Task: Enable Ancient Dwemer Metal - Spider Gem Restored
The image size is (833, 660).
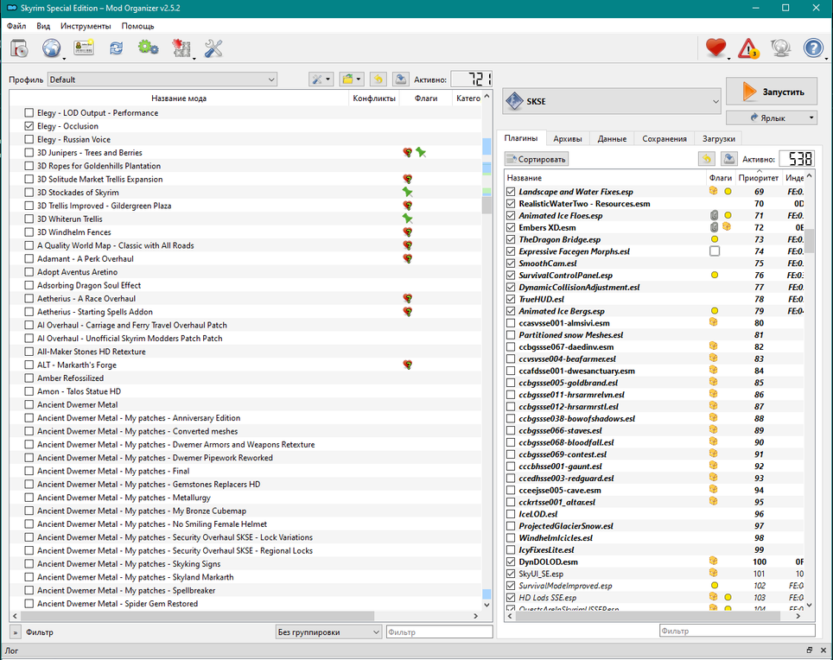Action: 29,604
